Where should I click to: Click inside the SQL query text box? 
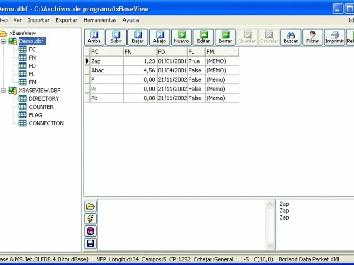click(x=182, y=225)
